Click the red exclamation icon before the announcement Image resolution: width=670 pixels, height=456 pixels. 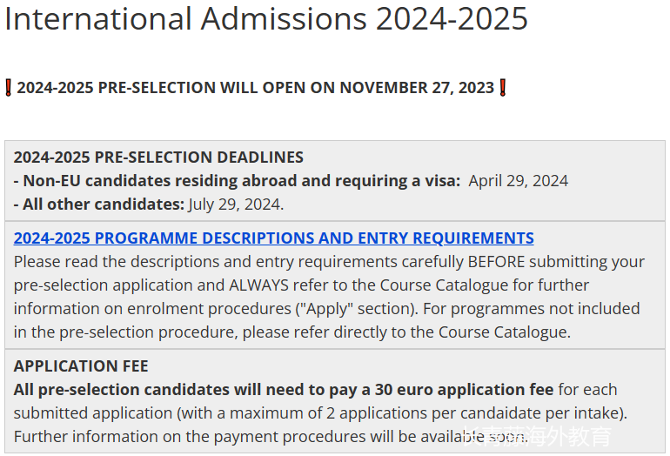[9, 88]
